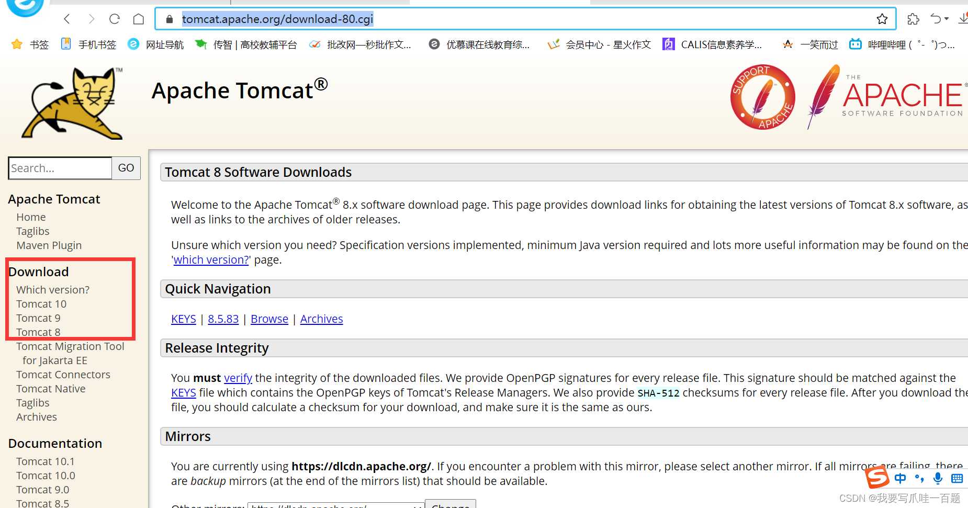Screen dimensions: 968x508
Task: Click the Change mirror button
Action: pos(451,504)
